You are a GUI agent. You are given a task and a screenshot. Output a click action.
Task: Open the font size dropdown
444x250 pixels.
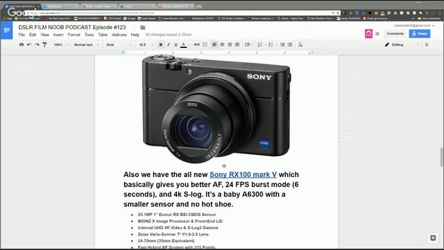[x=146, y=44]
